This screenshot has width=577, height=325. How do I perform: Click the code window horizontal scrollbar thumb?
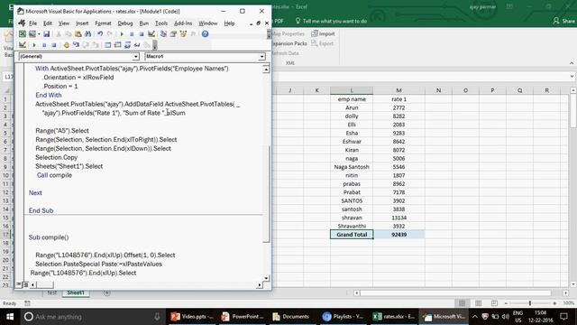(45, 284)
